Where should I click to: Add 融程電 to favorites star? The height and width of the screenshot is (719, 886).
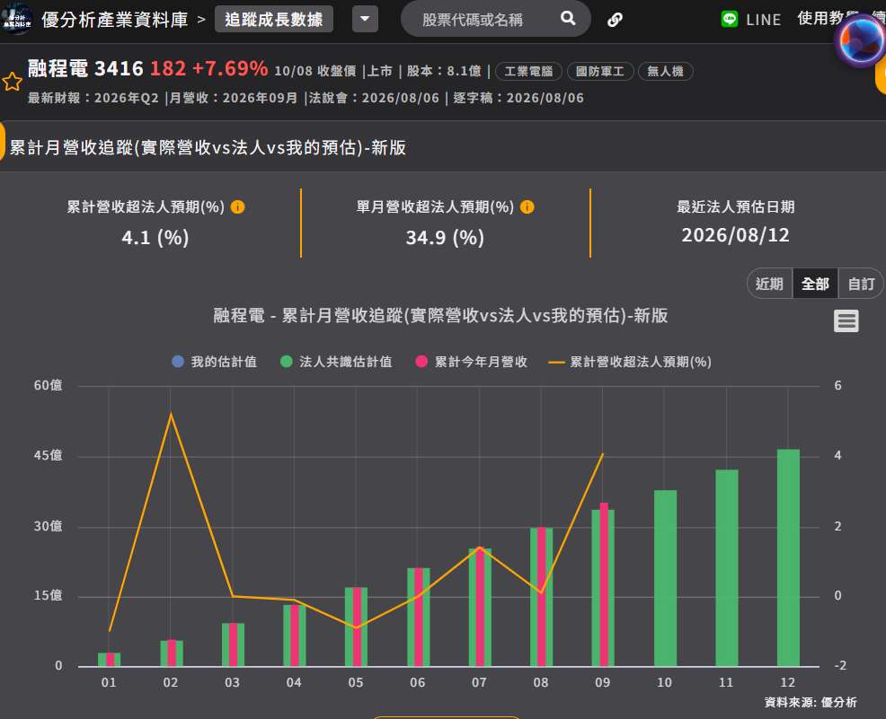click(x=12, y=82)
